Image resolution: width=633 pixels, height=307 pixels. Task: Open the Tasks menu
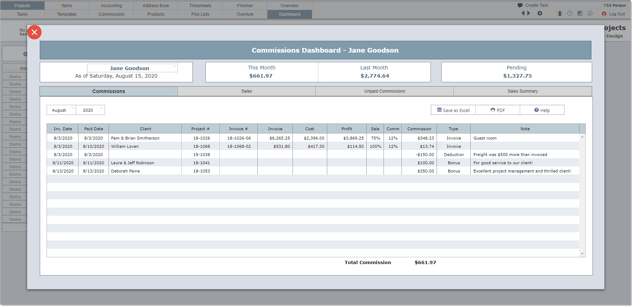click(22, 14)
